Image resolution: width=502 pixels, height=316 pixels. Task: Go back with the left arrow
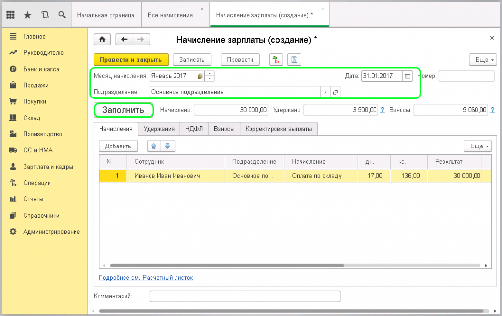click(x=125, y=40)
